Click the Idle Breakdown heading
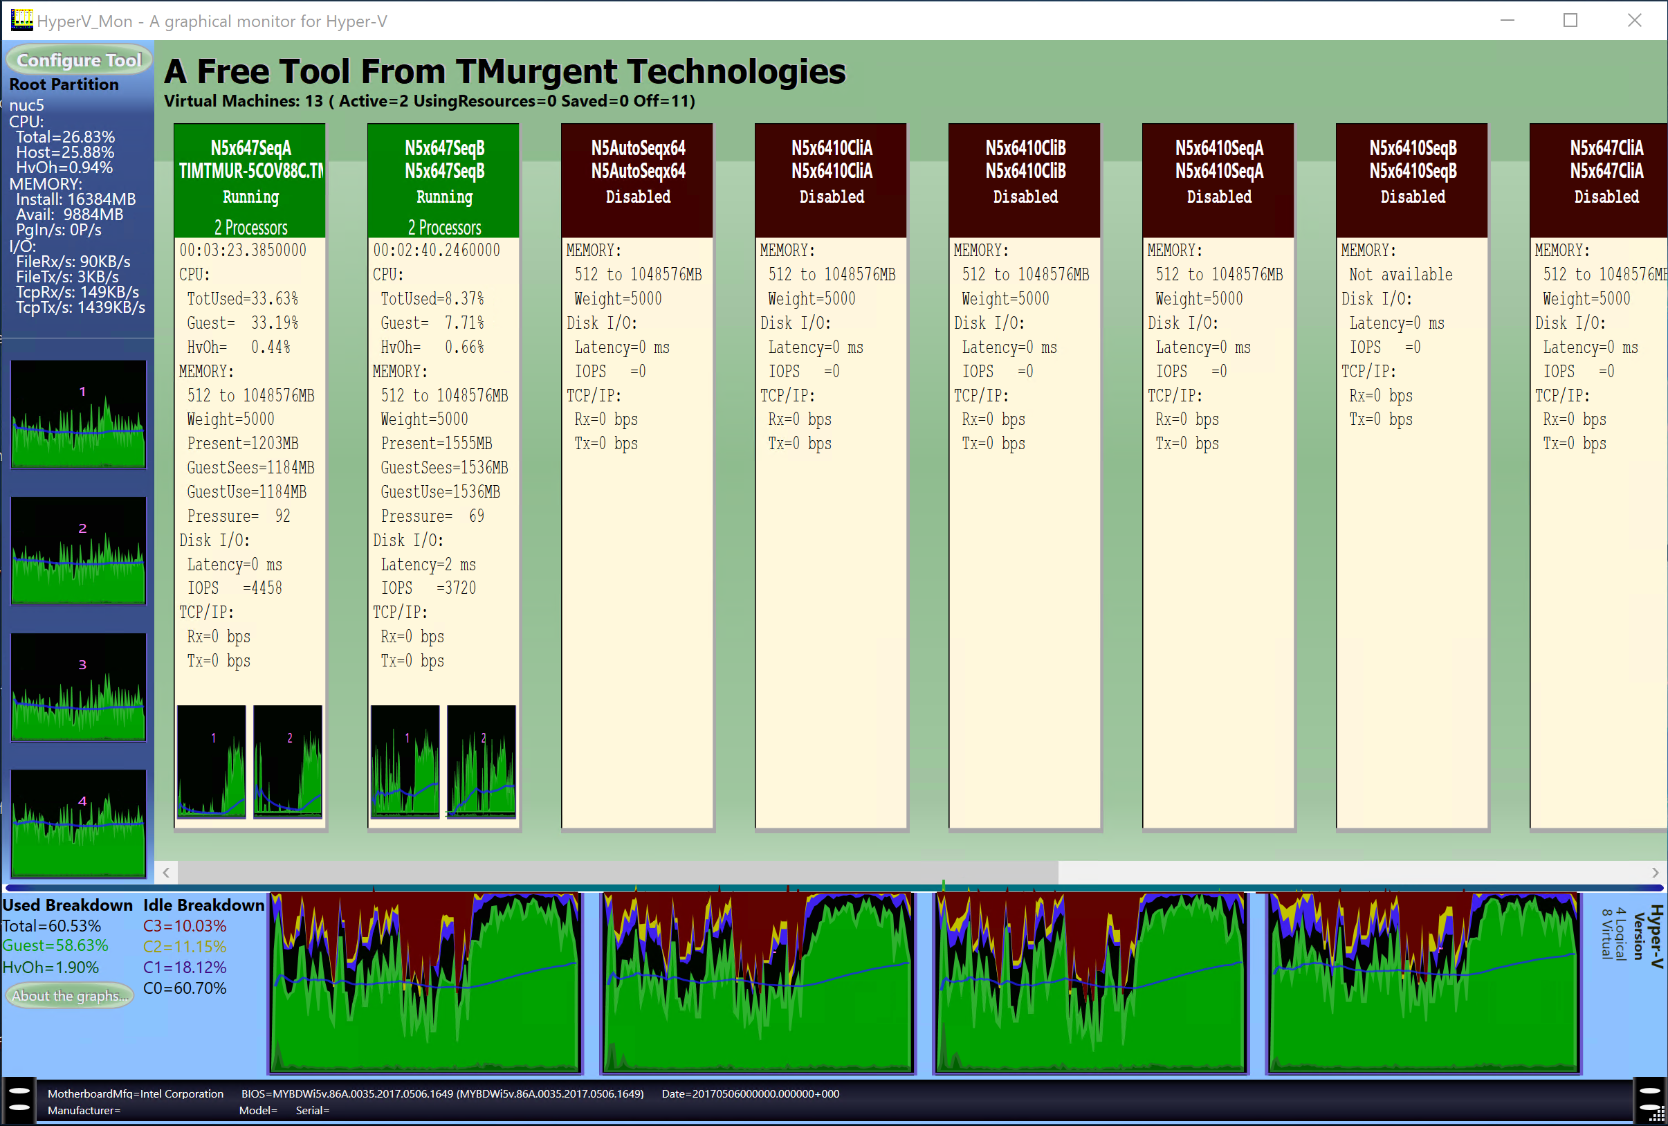1668x1126 pixels. pyautogui.click(x=204, y=905)
